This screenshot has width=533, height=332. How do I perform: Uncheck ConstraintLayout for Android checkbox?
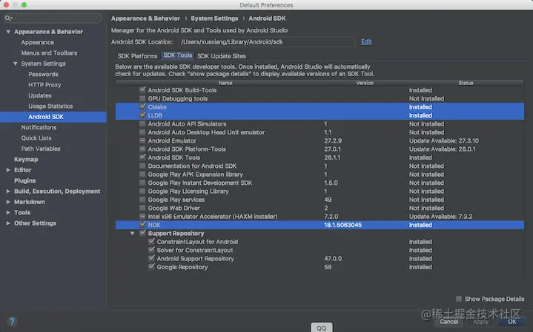[152, 242]
